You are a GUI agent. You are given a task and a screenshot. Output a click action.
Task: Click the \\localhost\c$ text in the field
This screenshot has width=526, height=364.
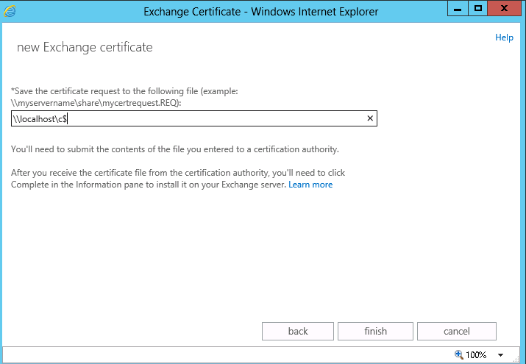click(41, 118)
